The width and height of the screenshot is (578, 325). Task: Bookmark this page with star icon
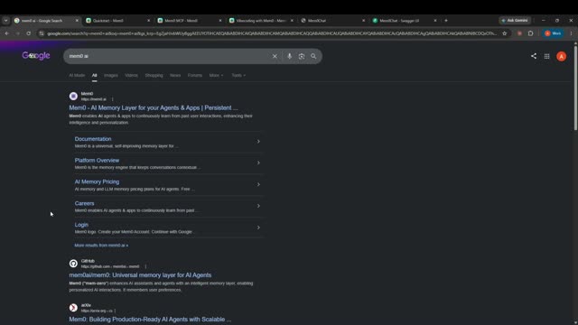pyautogui.click(x=504, y=33)
